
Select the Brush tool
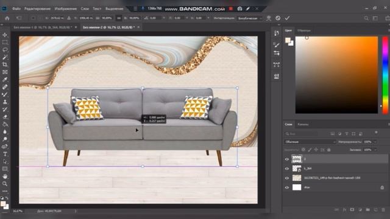[5, 94]
